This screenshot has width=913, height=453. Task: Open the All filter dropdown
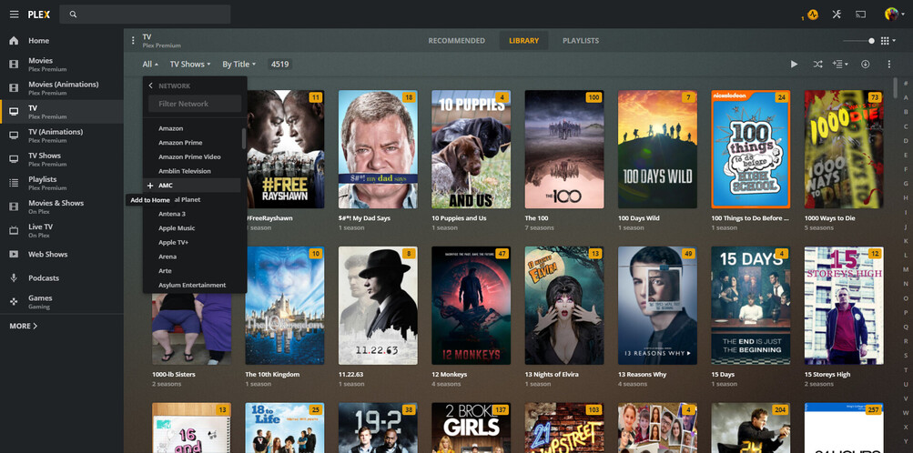click(x=150, y=64)
